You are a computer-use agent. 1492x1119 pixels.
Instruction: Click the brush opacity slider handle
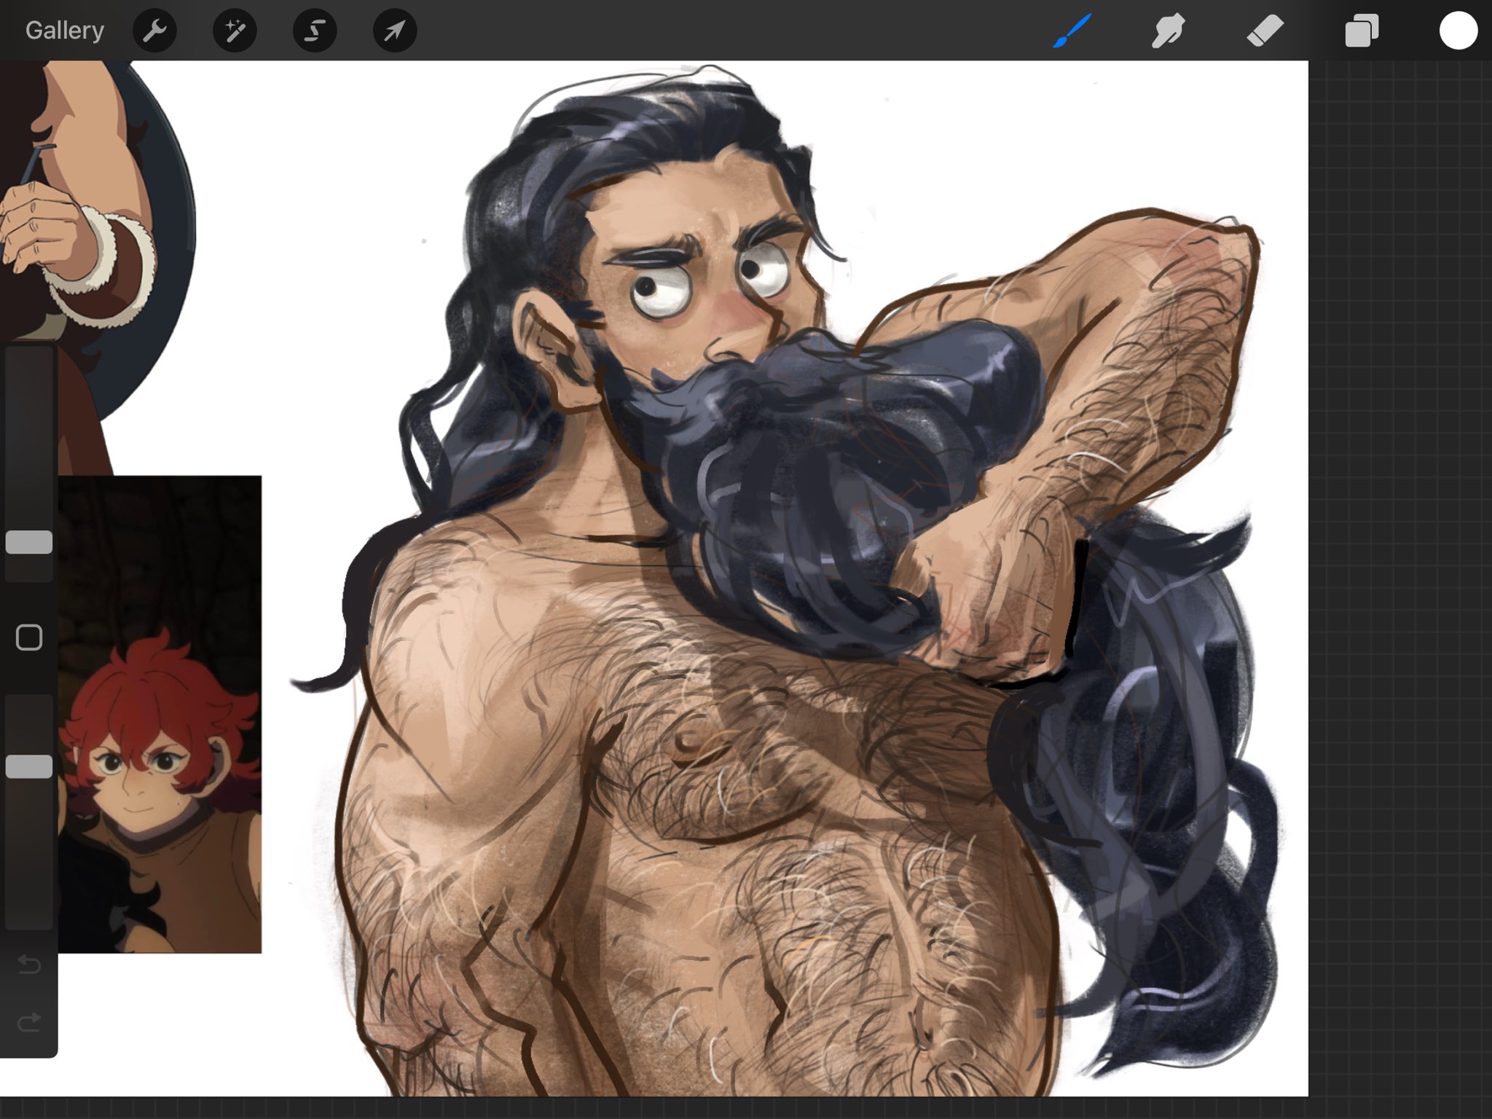pos(29,766)
